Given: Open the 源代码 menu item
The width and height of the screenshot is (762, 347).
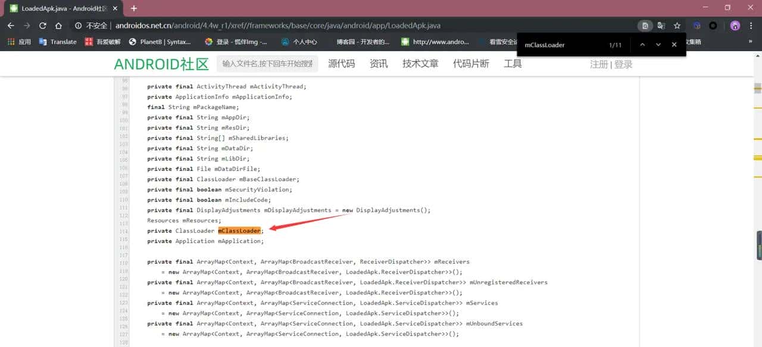Looking at the screenshot, I should [341, 64].
